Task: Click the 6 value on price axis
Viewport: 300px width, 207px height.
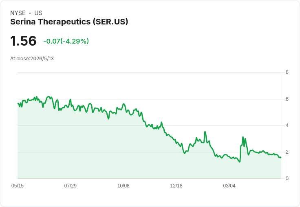Action: click(x=287, y=99)
